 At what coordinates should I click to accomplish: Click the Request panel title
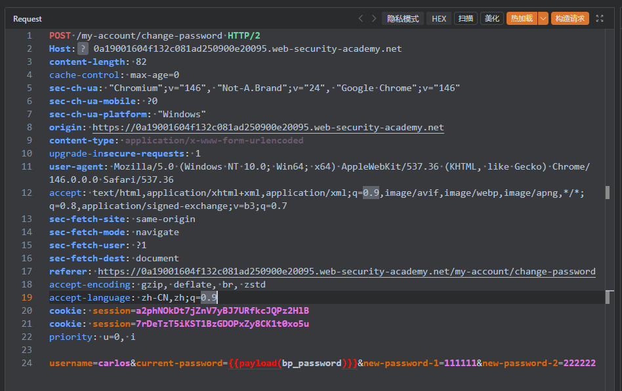click(28, 19)
